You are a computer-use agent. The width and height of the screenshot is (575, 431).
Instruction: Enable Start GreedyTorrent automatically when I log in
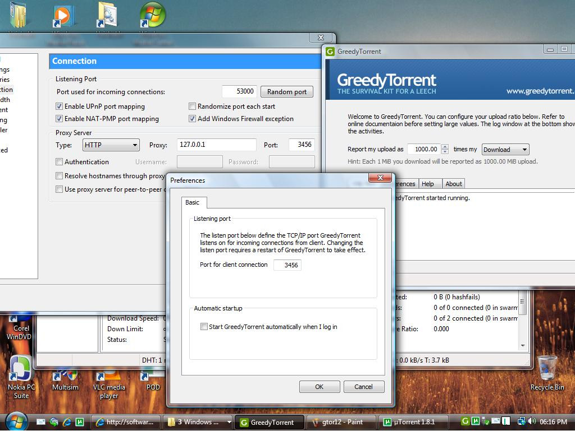click(x=204, y=326)
